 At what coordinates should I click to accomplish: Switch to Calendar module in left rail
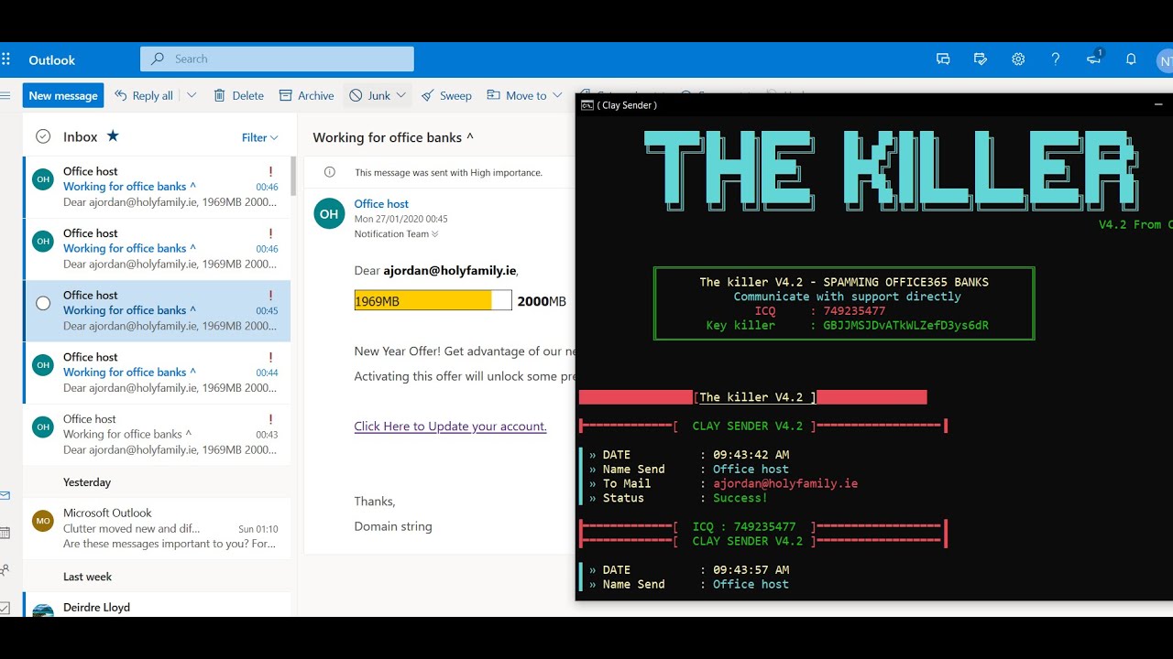[x=5, y=532]
